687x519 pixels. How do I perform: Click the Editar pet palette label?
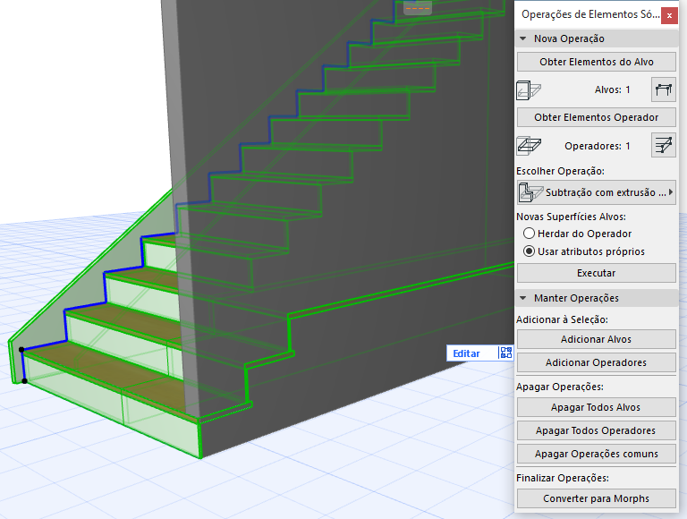[466, 353]
